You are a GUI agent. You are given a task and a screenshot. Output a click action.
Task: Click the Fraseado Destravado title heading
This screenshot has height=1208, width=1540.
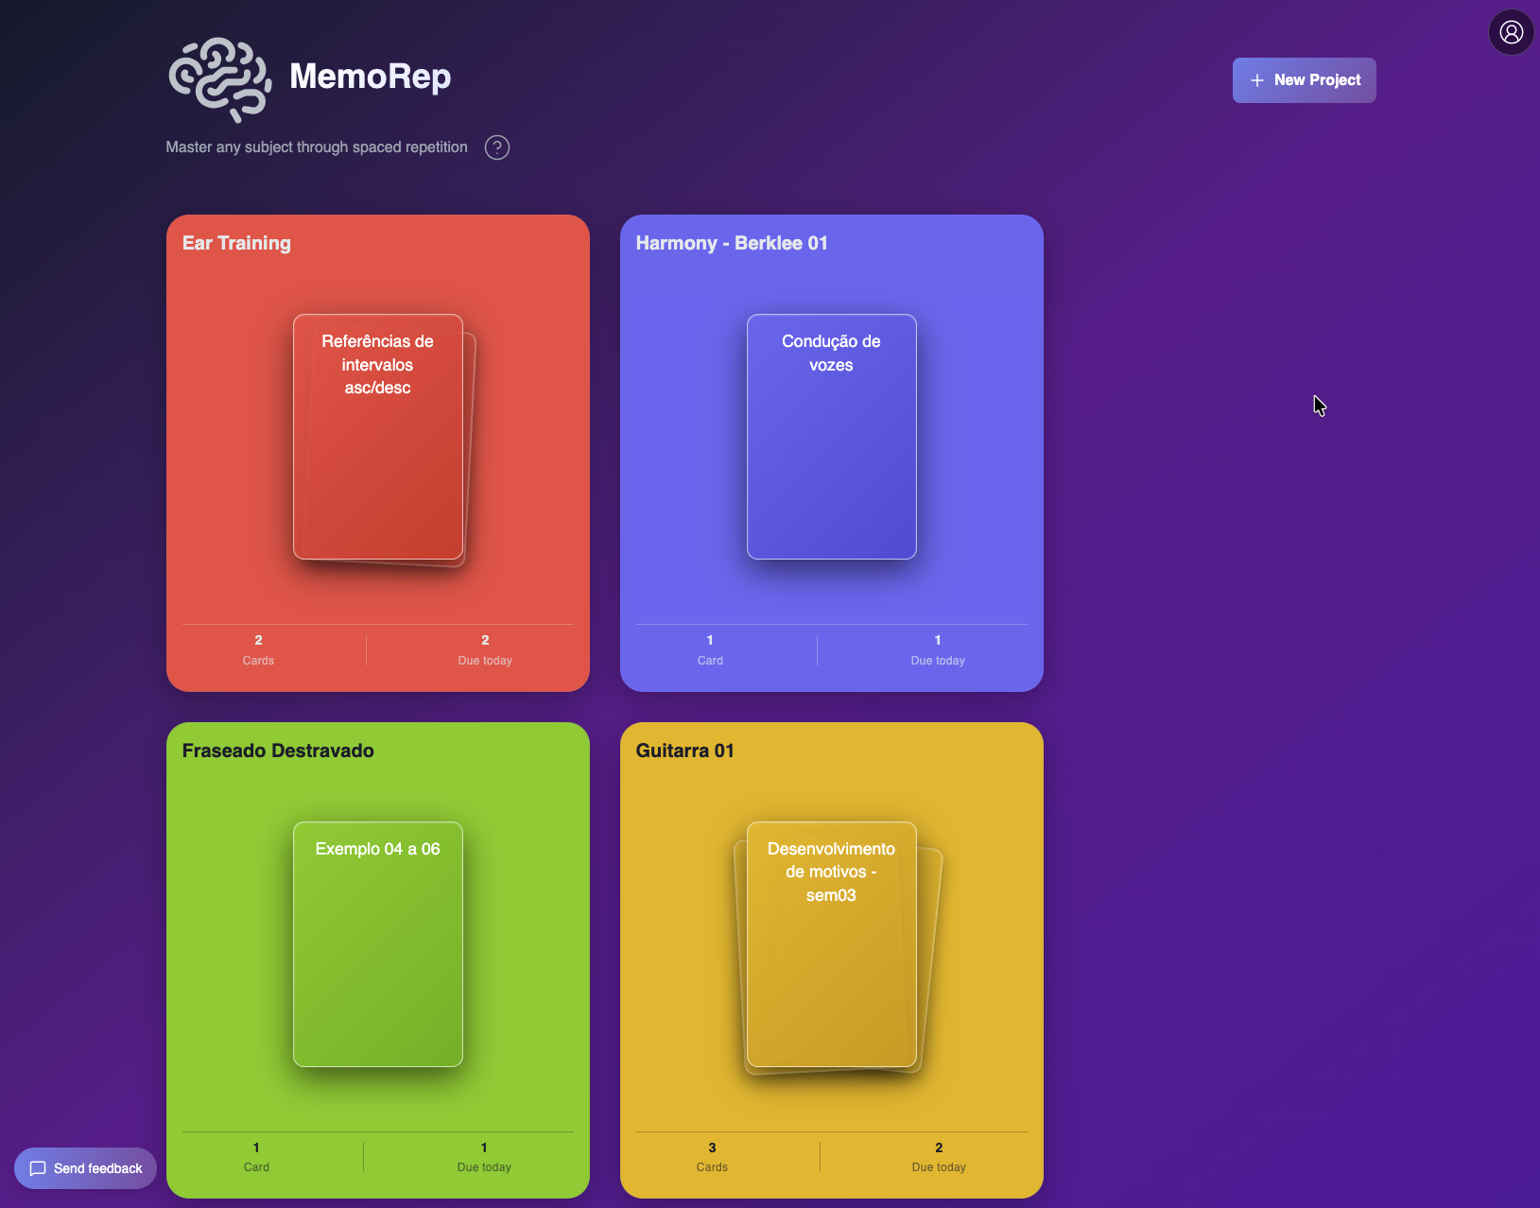278,751
